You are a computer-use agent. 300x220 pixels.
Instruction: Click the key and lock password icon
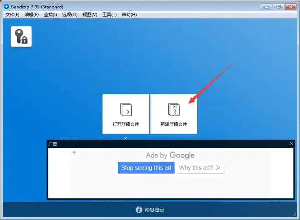point(21,36)
